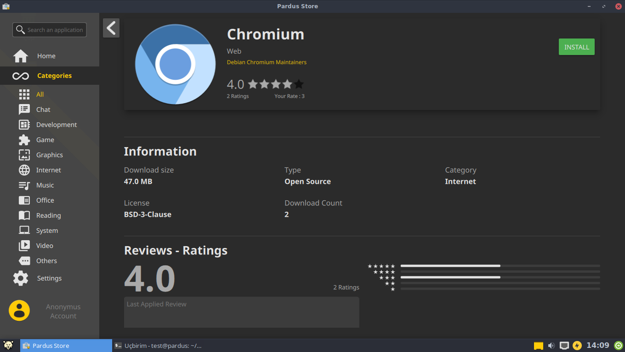Image resolution: width=625 pixels, height=352 pixels.
Task: Click the BSD-3-Clause license value
Action: click(148, 214)
